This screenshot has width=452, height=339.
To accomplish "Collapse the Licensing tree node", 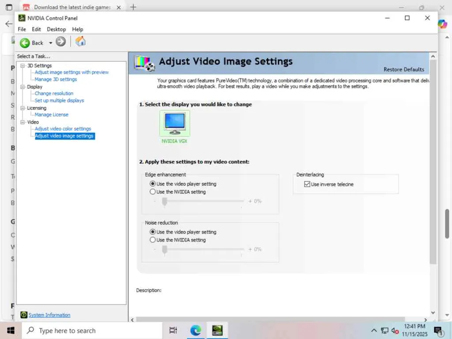I will [23, 108].
